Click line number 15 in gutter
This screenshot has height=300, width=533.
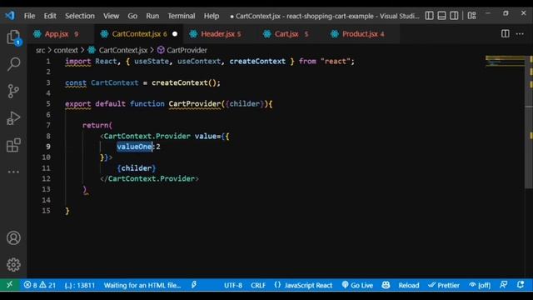pos(47,211)
